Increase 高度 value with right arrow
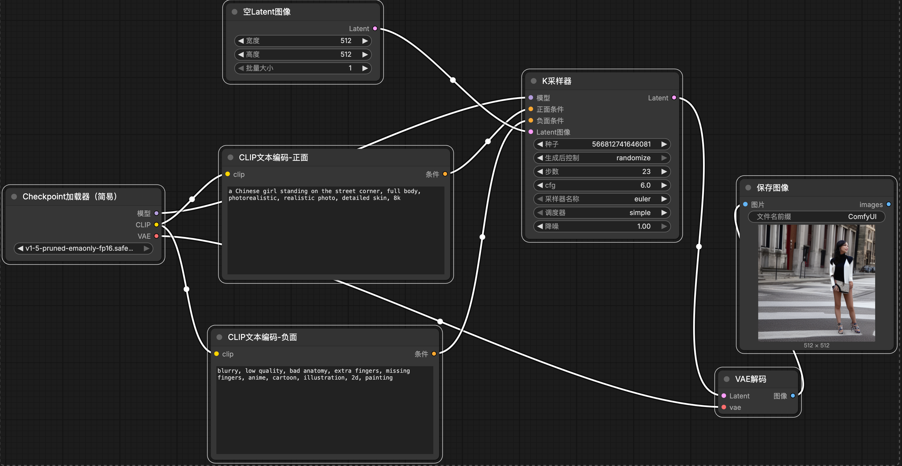The image size is (902, 466). [365, 54]
